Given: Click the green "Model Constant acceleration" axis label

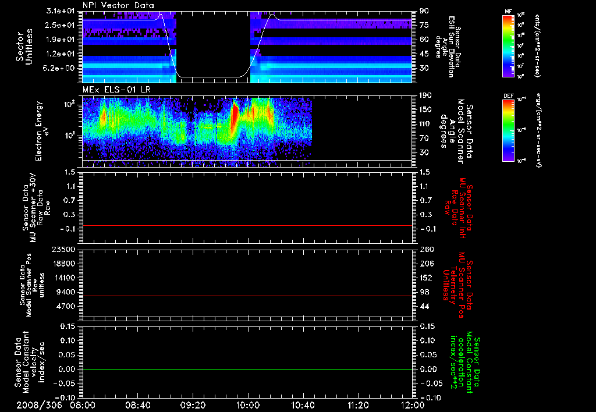Looking at the screenshot, I should point(464,362).
